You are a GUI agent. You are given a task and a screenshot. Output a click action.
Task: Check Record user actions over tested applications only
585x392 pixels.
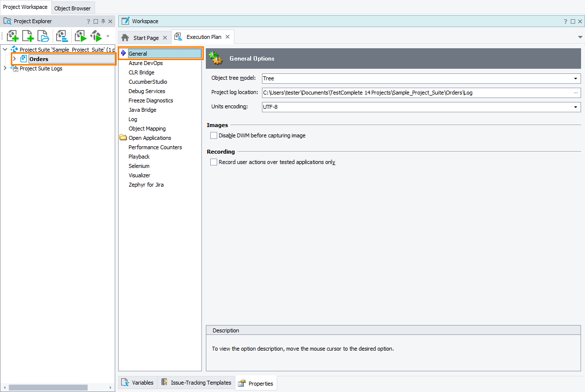(214, 162)
